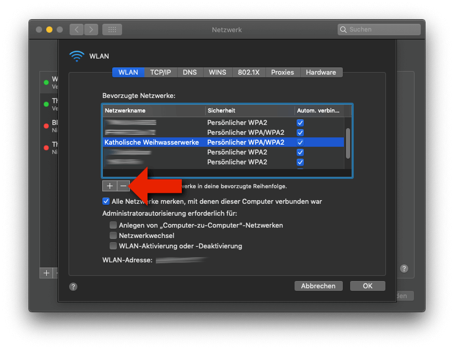Open help in WLAN sheet bottom left
The width and height of the screenshot is (454, 350).
(x=73, y=287)
